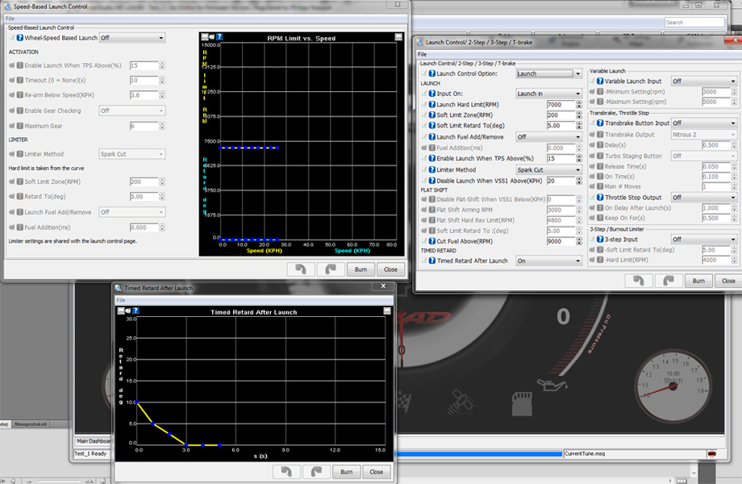Click help icon next to Throttle Stop Output
Screen dimensions: 742x484
point(602,197)
